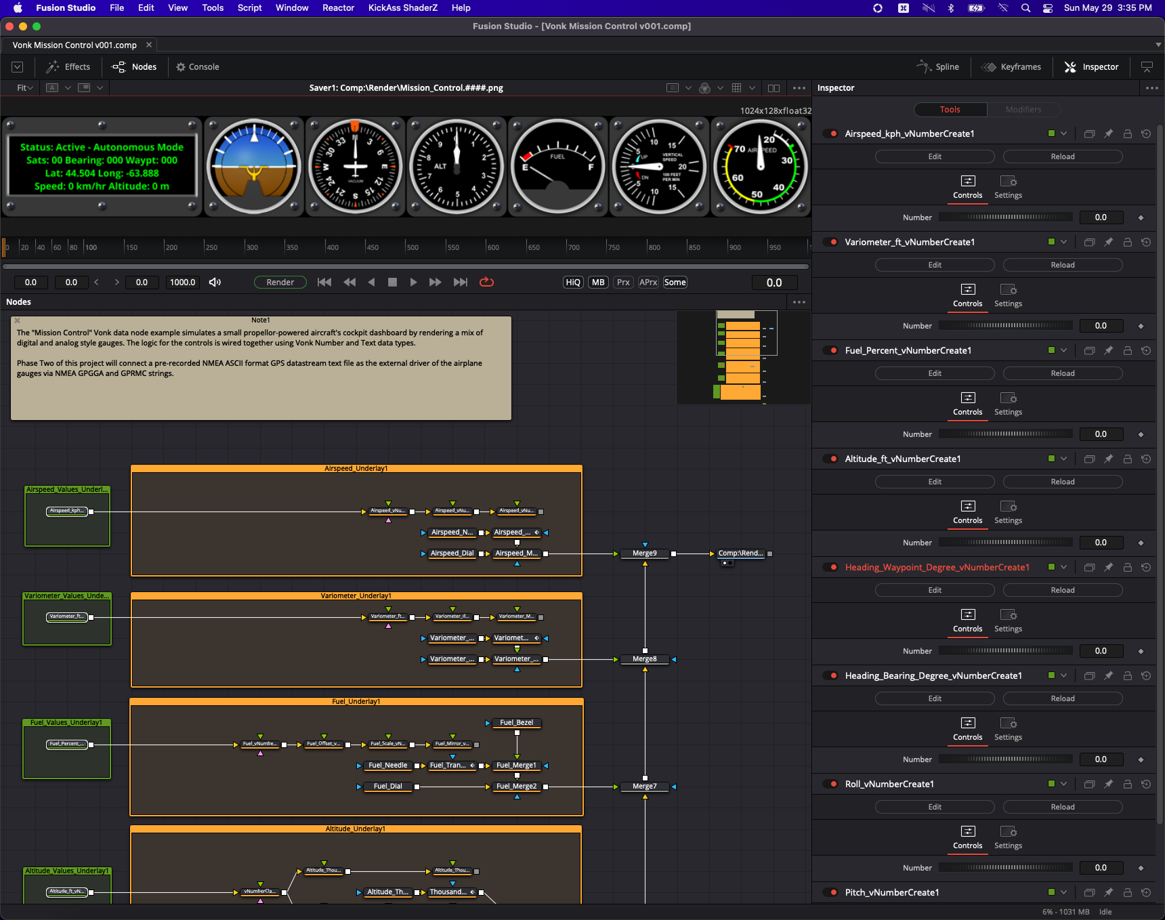The height and width of the screenshot is (920, 1165).
Task: Open the Tools menu
Action: 213,8
